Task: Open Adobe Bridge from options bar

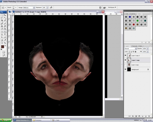Action: [x=105, y=7]
